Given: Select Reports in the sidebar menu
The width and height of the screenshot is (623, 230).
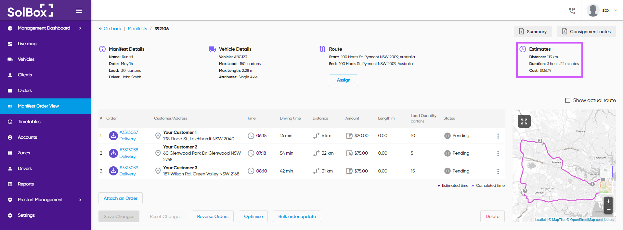Looking at the screenshot, I should coord(26,184).
